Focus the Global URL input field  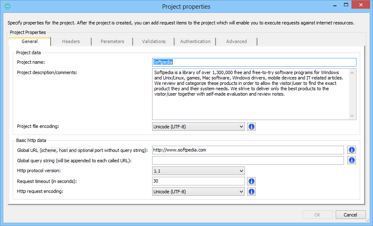pyautogui.click(x=248, y=150)
